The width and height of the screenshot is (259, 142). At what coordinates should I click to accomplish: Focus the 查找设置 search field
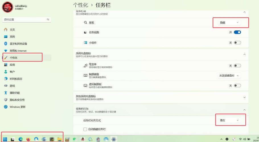(x=26, y=19)
